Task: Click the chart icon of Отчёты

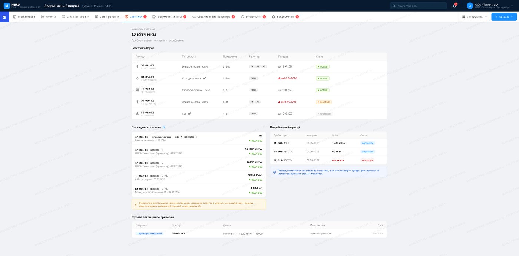Action: tap(43, 17)
